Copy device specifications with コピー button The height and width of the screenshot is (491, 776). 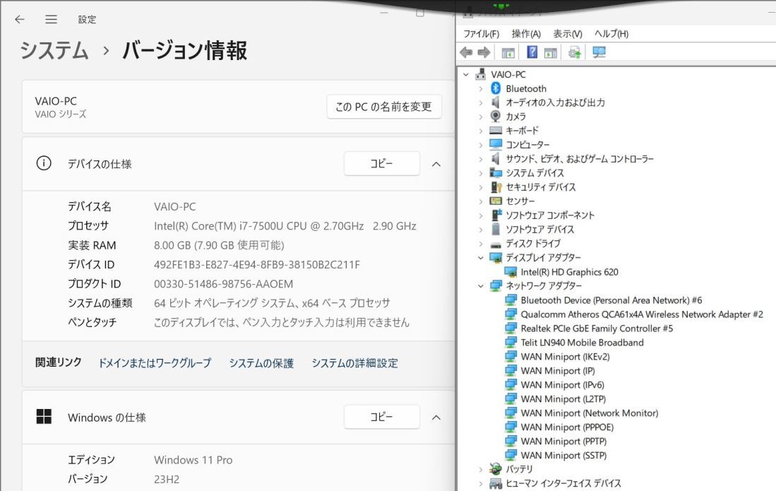381,163
